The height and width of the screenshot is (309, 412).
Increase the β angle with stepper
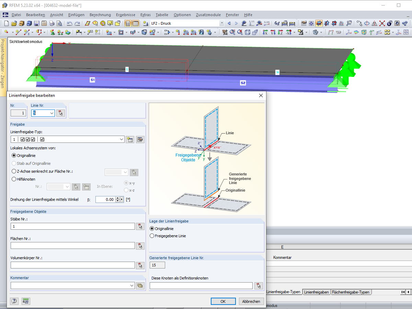[x=117, y=198]
